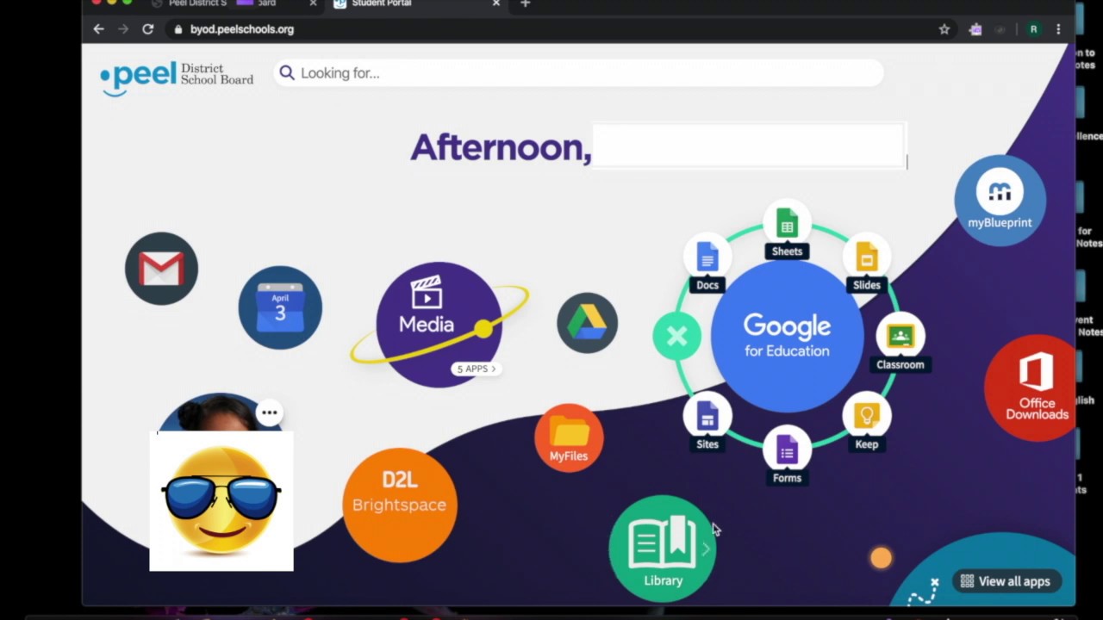Switch to the Peel District tab

[x=233, y=4]
